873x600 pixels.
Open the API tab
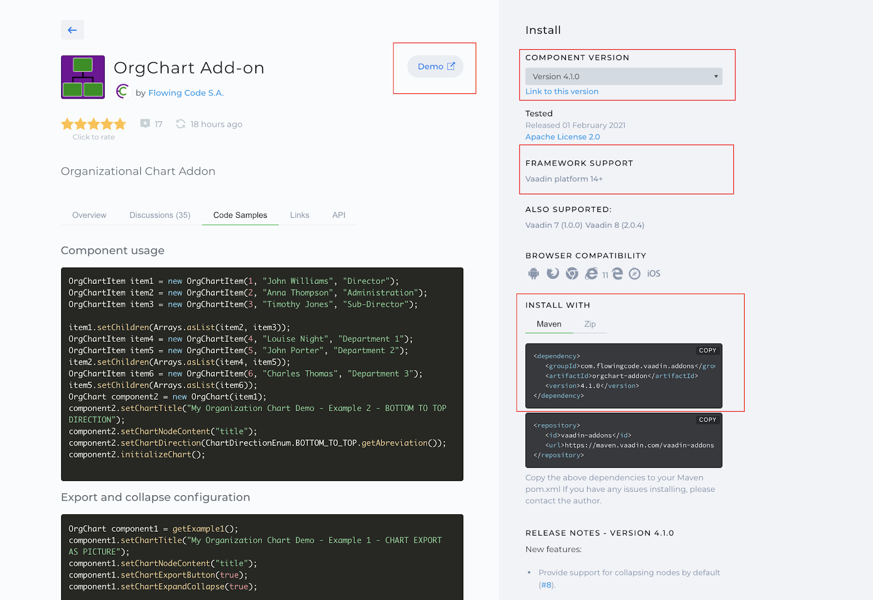pyautogui.click(x=339, y=215)
